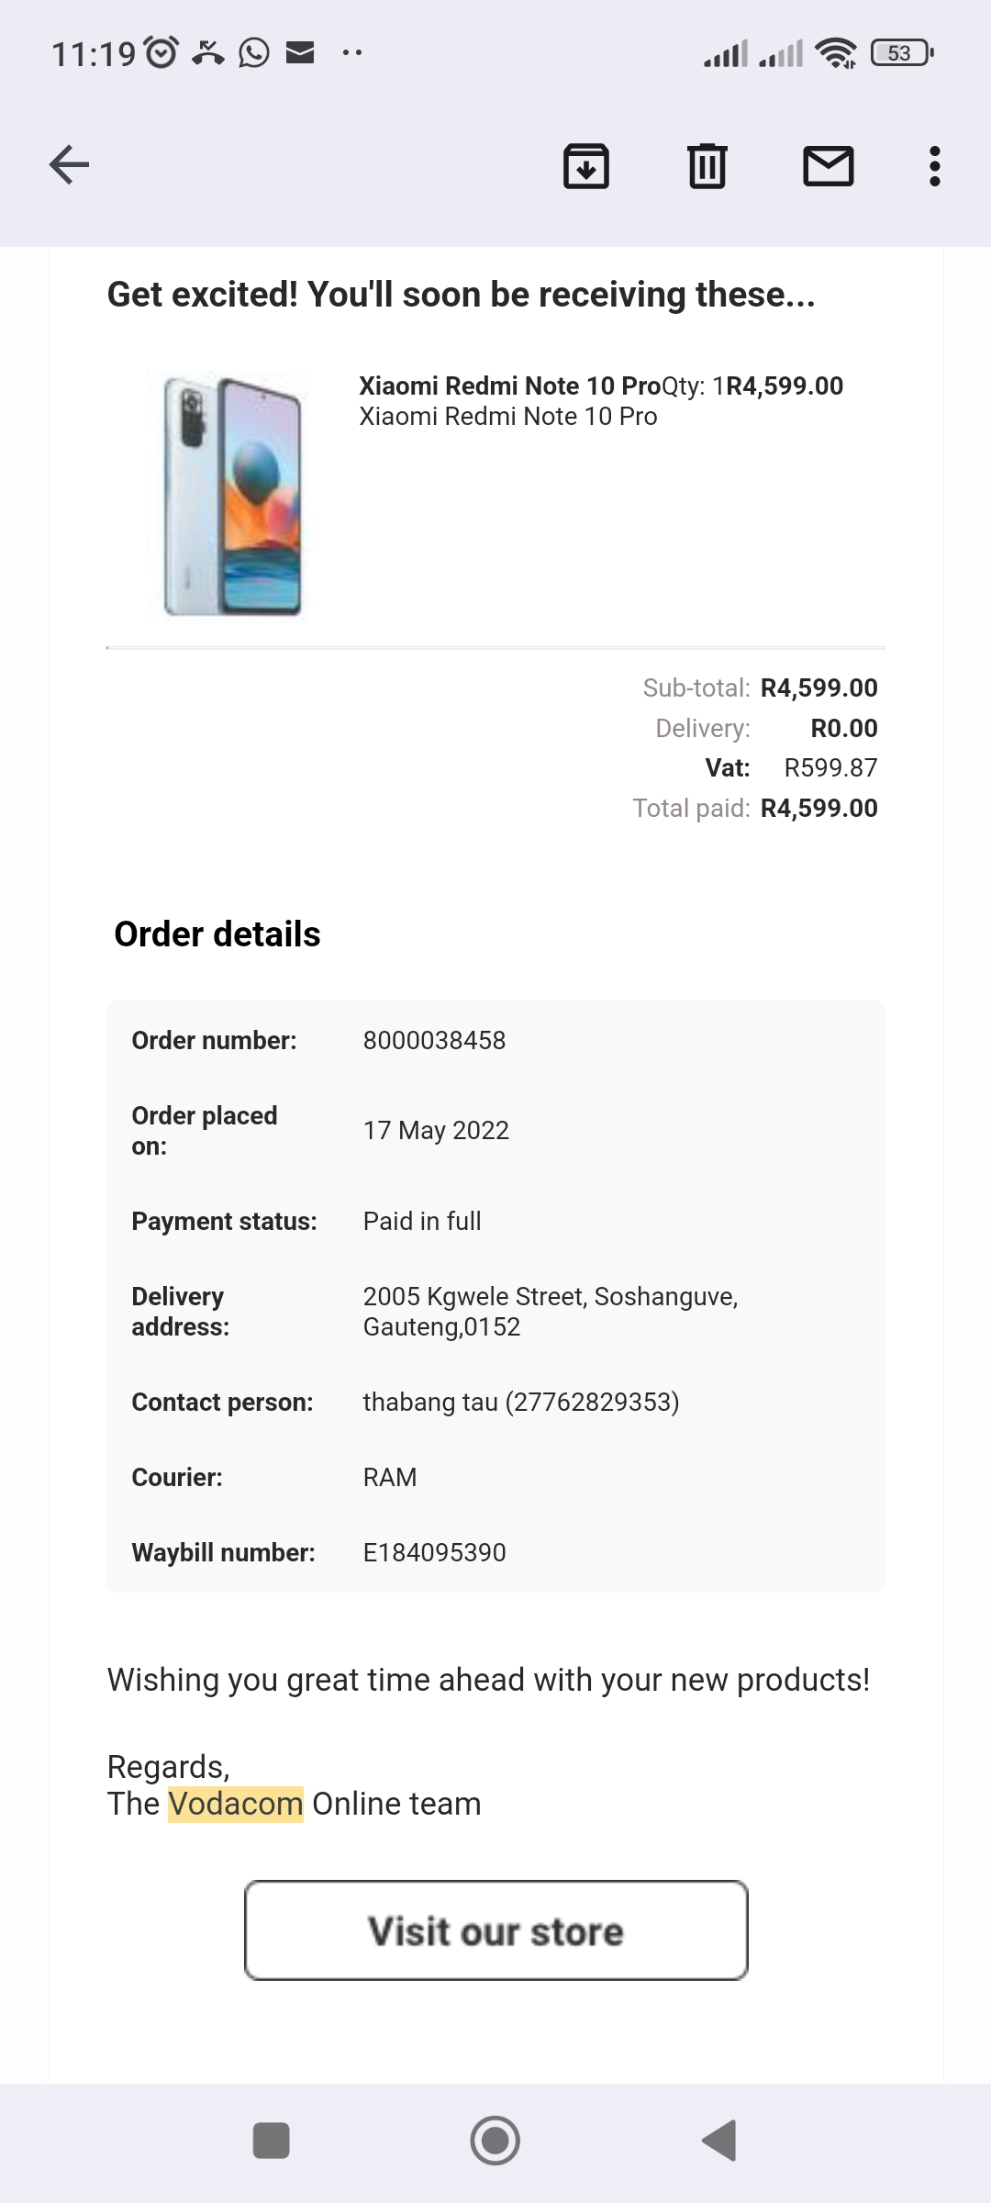Tap the order number 8000038458
The image size is (991, 2203).
pyautogui.click(x=433, y=1040)
